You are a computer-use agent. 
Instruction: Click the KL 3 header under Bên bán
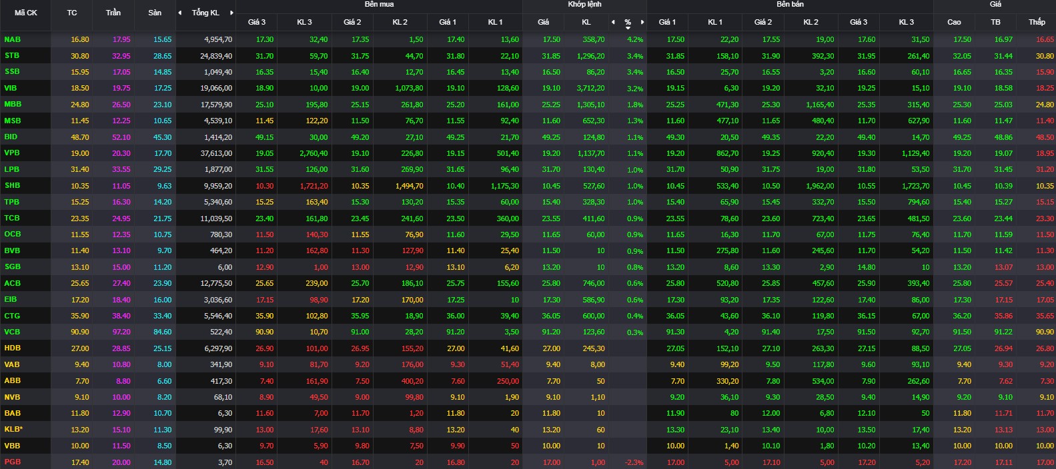pyautogui.click(x=907, y=22)
